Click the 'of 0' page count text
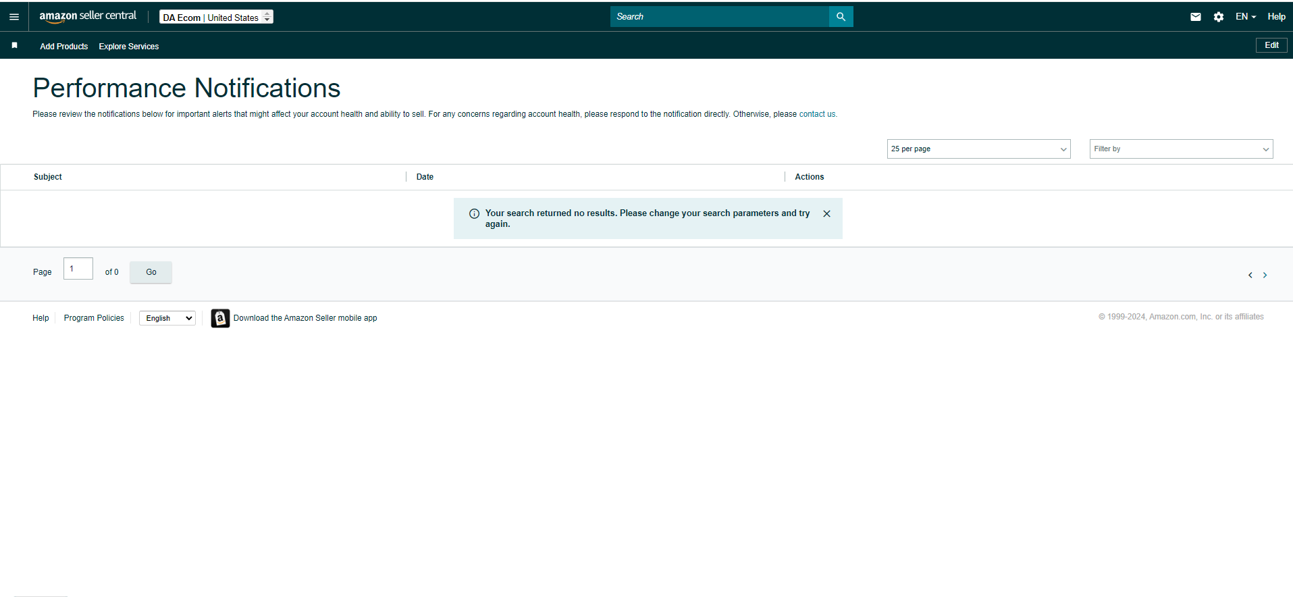Image resolution: width=1293 pixels, height=597 pixels. (111, 272)
